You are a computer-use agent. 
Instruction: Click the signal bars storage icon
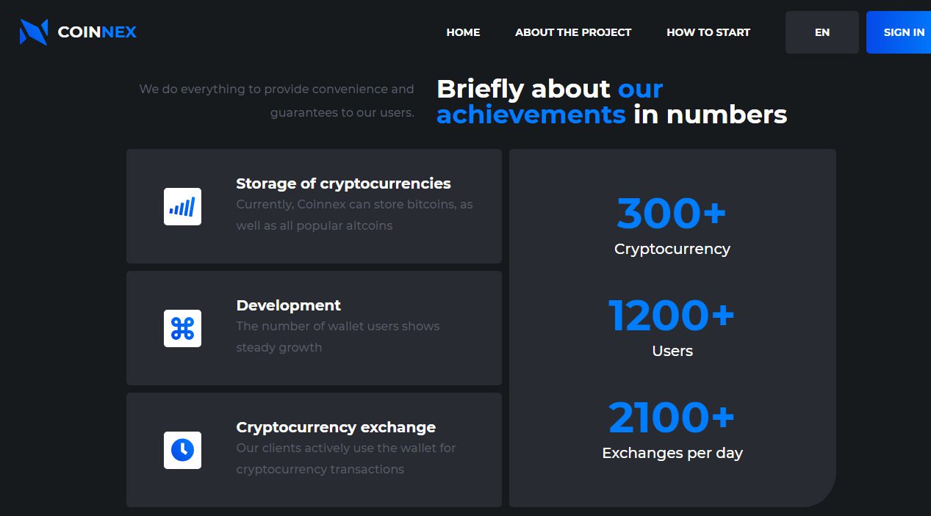(182, 206)
